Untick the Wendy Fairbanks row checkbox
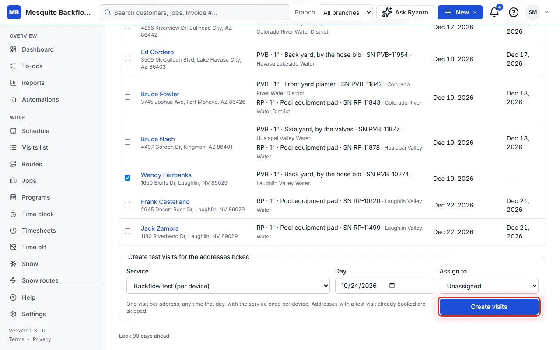560x350 pixels. pos(127,178)
